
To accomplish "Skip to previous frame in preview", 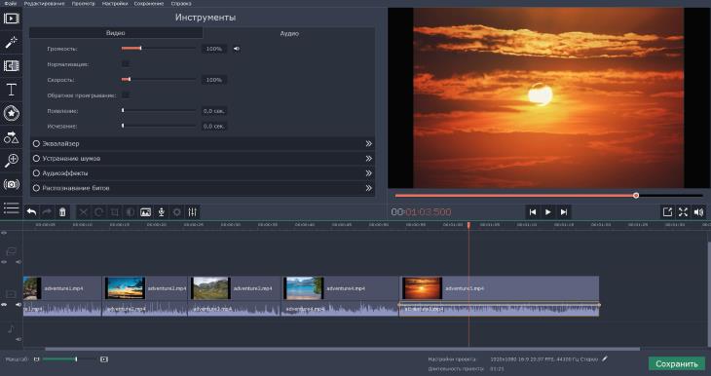I will click(x=533, y=211).
